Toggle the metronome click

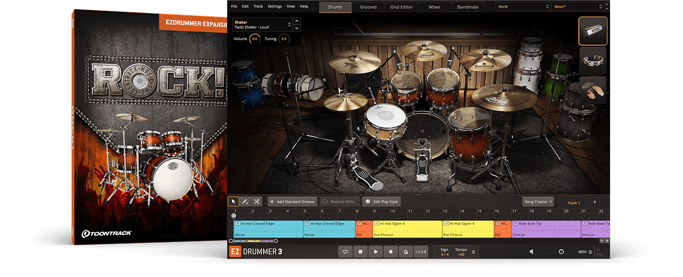pos(405,251)
